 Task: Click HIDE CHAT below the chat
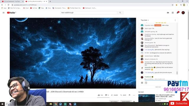point(158,87)
